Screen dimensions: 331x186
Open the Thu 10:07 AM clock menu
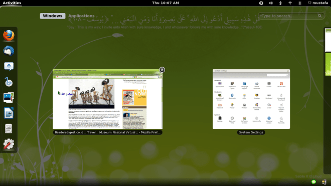pos(165,3)
